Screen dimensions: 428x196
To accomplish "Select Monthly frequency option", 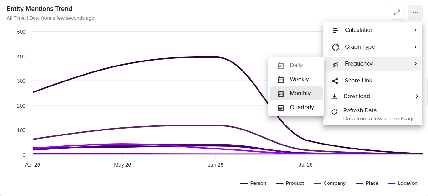I will (x=296, y=94).
